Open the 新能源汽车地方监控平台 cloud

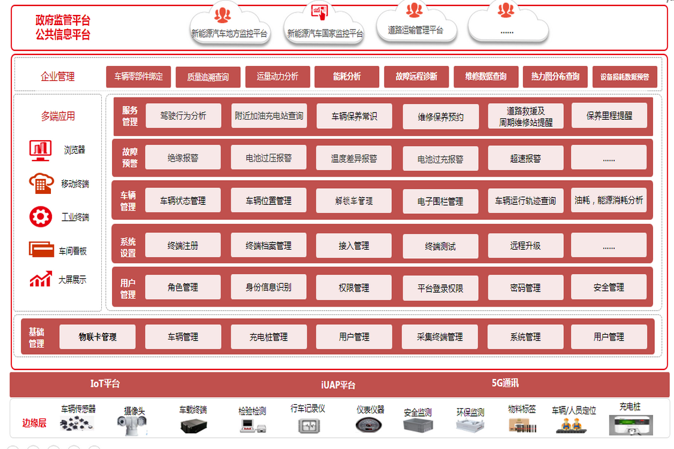(229, 27)
